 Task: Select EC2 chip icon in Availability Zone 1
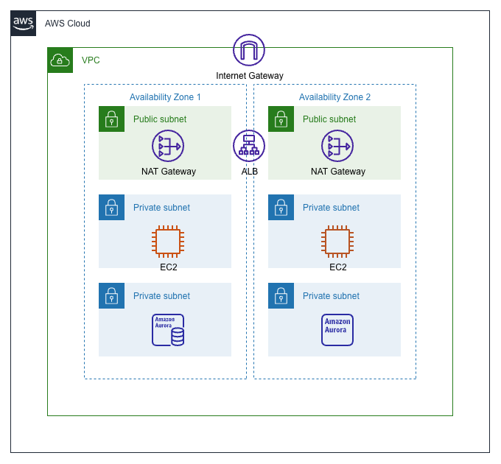pyautogui.click(x=168, y=242)
